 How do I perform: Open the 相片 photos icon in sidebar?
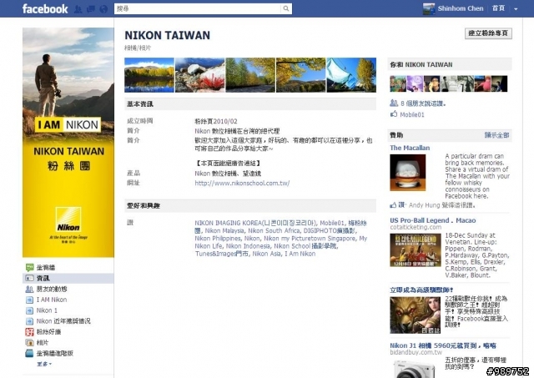pos(30,342)
